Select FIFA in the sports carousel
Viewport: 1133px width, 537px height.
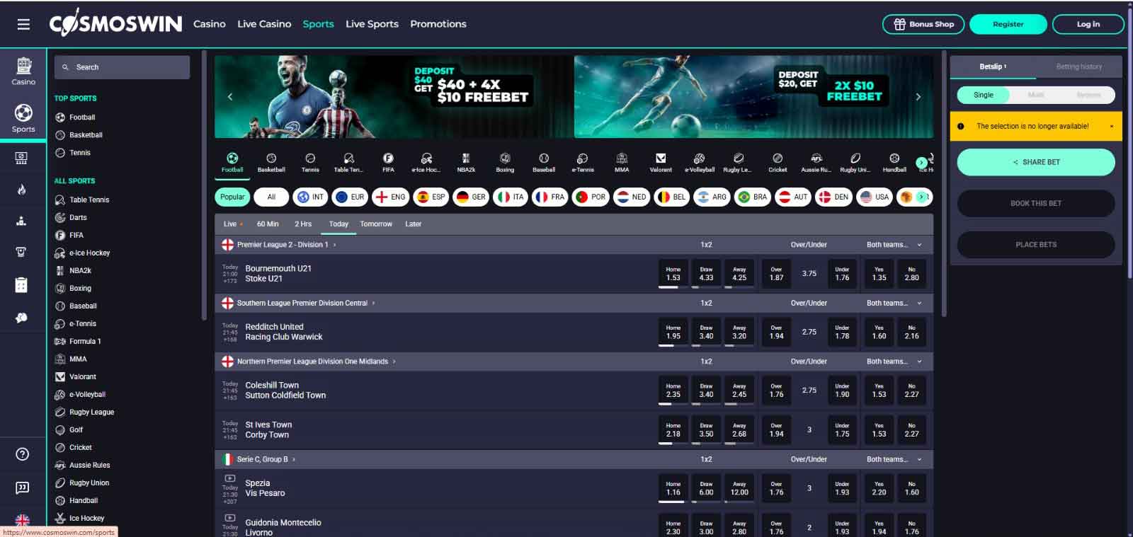click(388, 162)
